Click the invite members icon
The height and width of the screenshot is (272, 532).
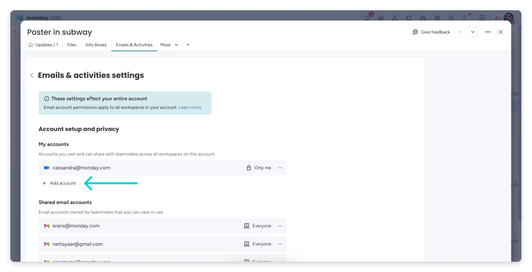pyautogui.click(x=395, y=18)
